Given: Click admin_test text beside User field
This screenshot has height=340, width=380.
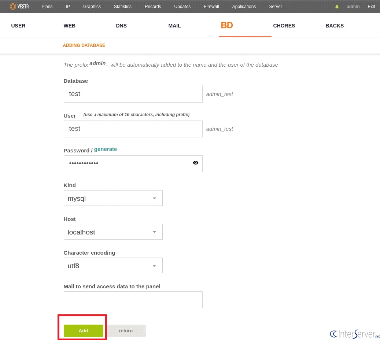Looking at the screenshot, I should click(x=219, y=129).
